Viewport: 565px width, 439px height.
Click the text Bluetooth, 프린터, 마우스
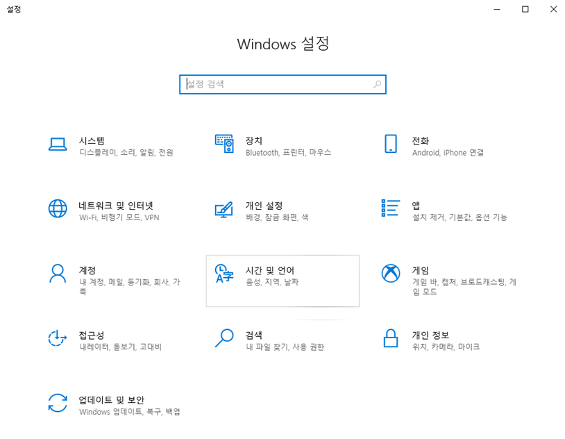(288, 153)
